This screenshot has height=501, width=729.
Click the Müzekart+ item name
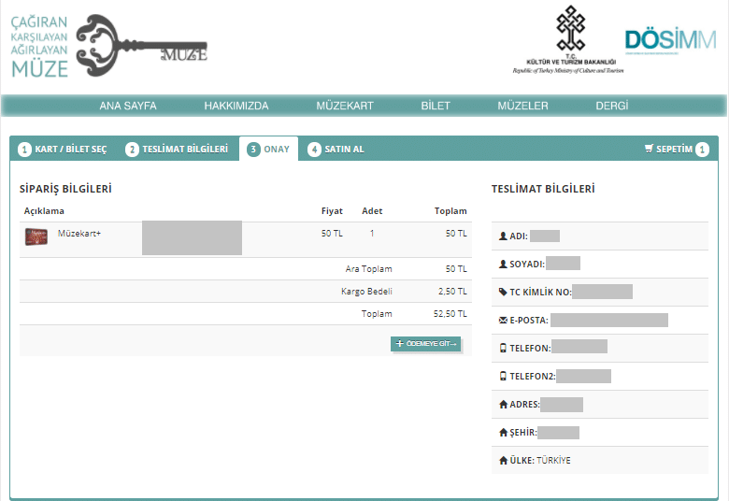tap(79, 233)
